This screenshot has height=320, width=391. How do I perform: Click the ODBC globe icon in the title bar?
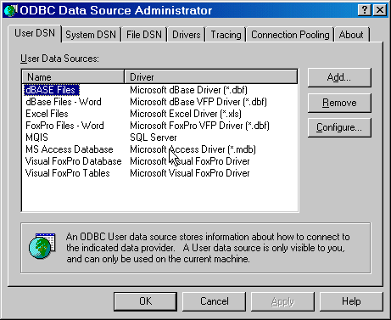point(11,10)
